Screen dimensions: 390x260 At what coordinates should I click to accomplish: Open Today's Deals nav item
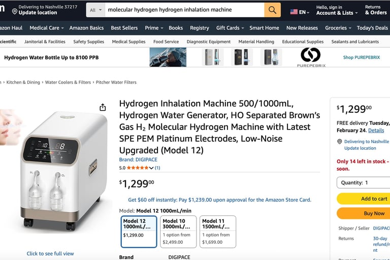point(372,28)
